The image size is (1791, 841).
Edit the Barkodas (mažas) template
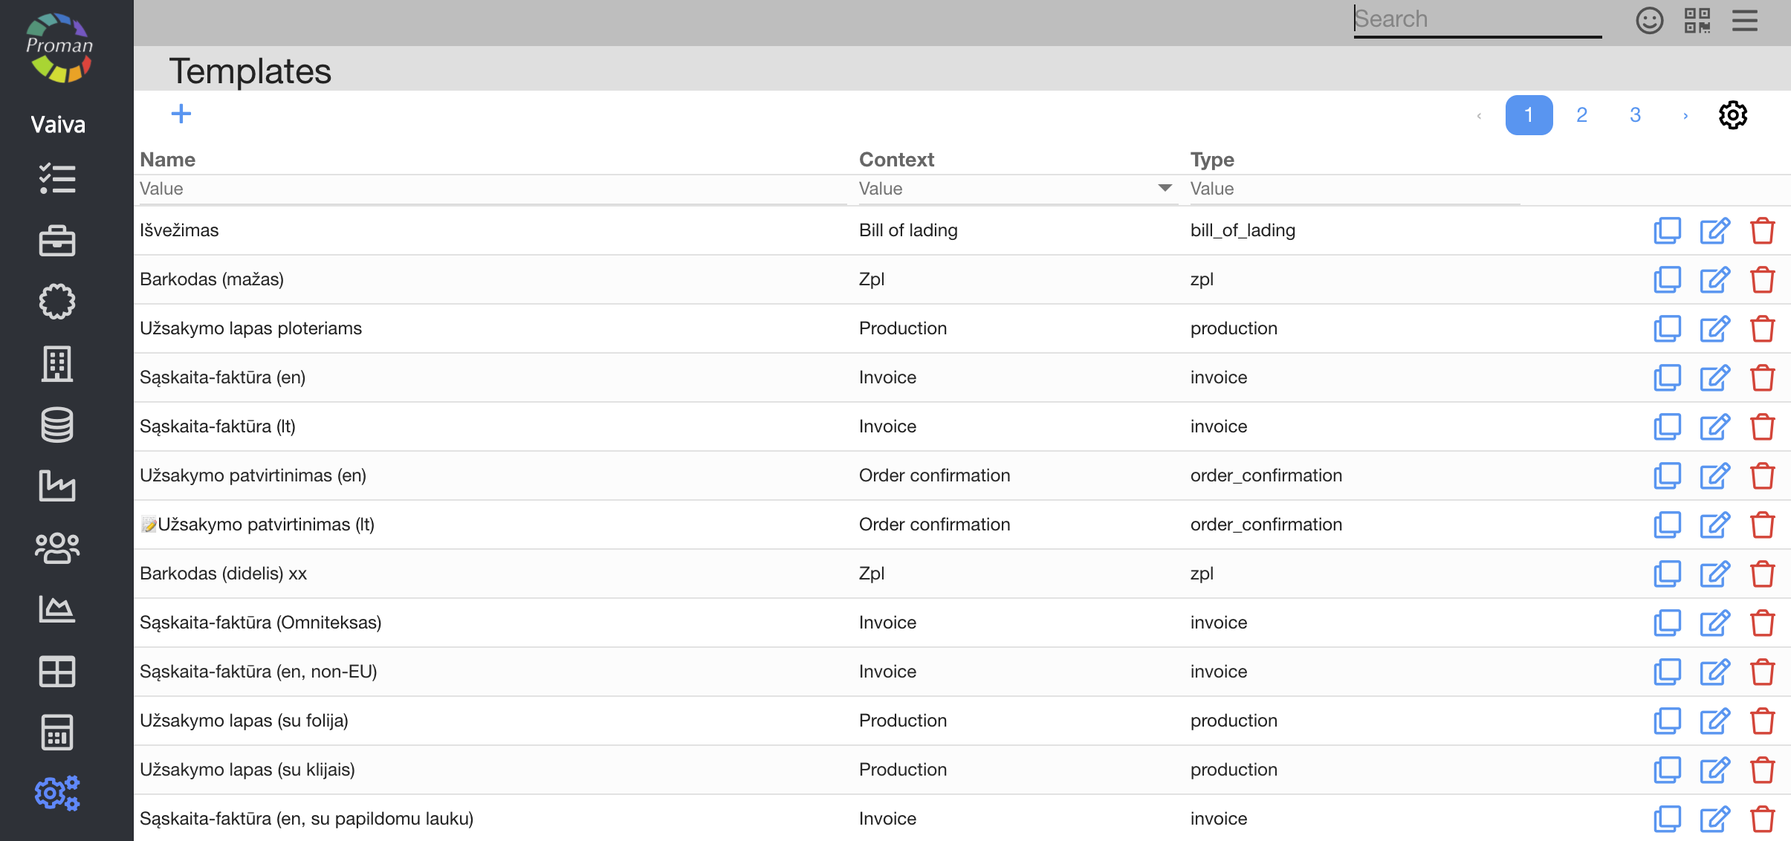pos(1714,279)
